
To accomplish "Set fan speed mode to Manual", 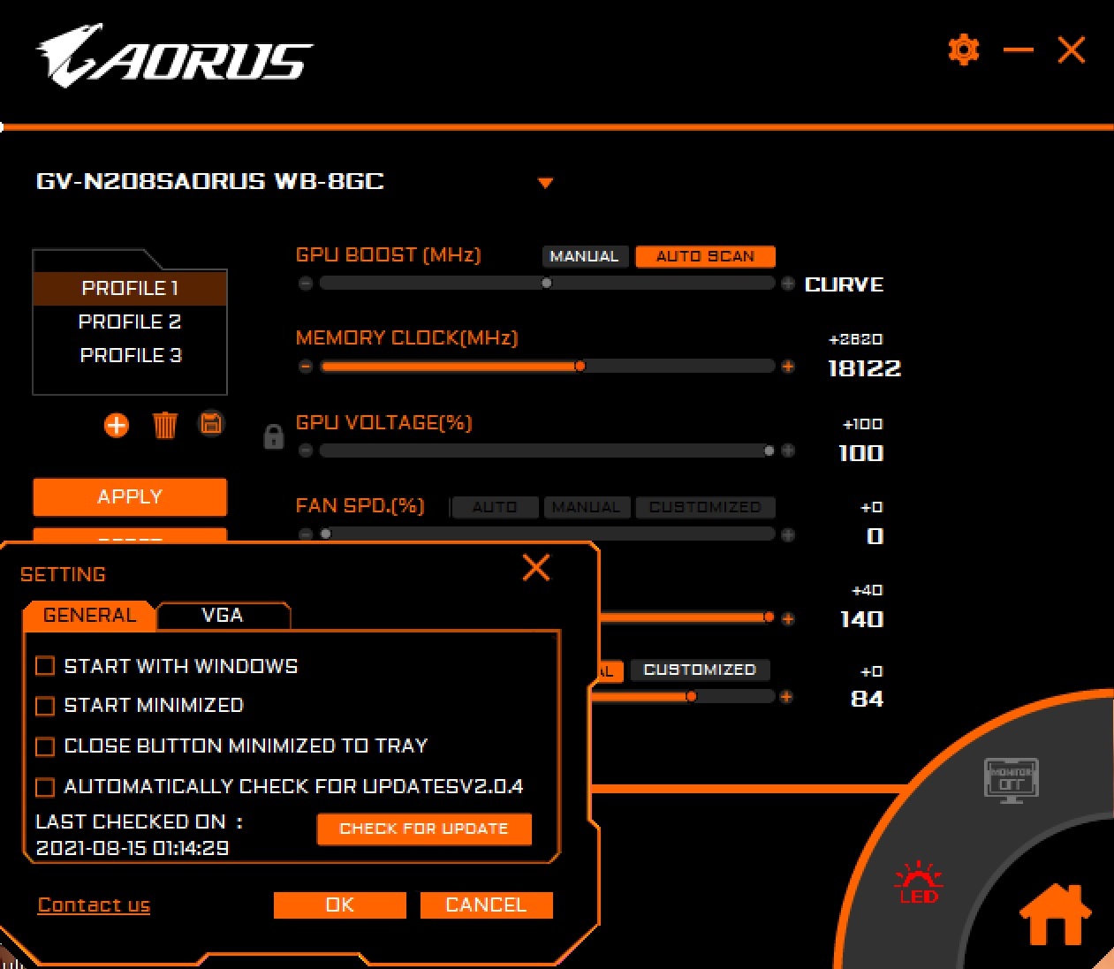I will (587, 507).
